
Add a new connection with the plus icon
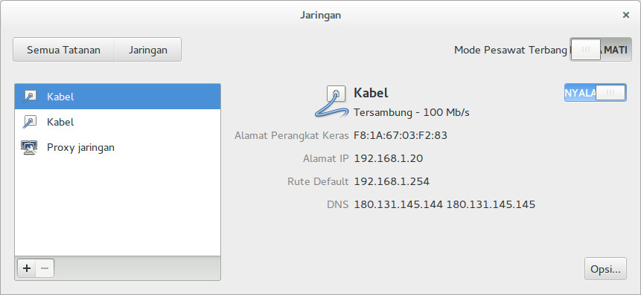tap(27, 268)
